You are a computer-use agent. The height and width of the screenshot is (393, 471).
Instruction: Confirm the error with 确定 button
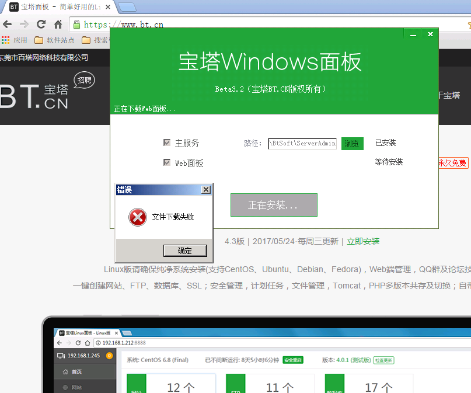click(x=185, y=251)
